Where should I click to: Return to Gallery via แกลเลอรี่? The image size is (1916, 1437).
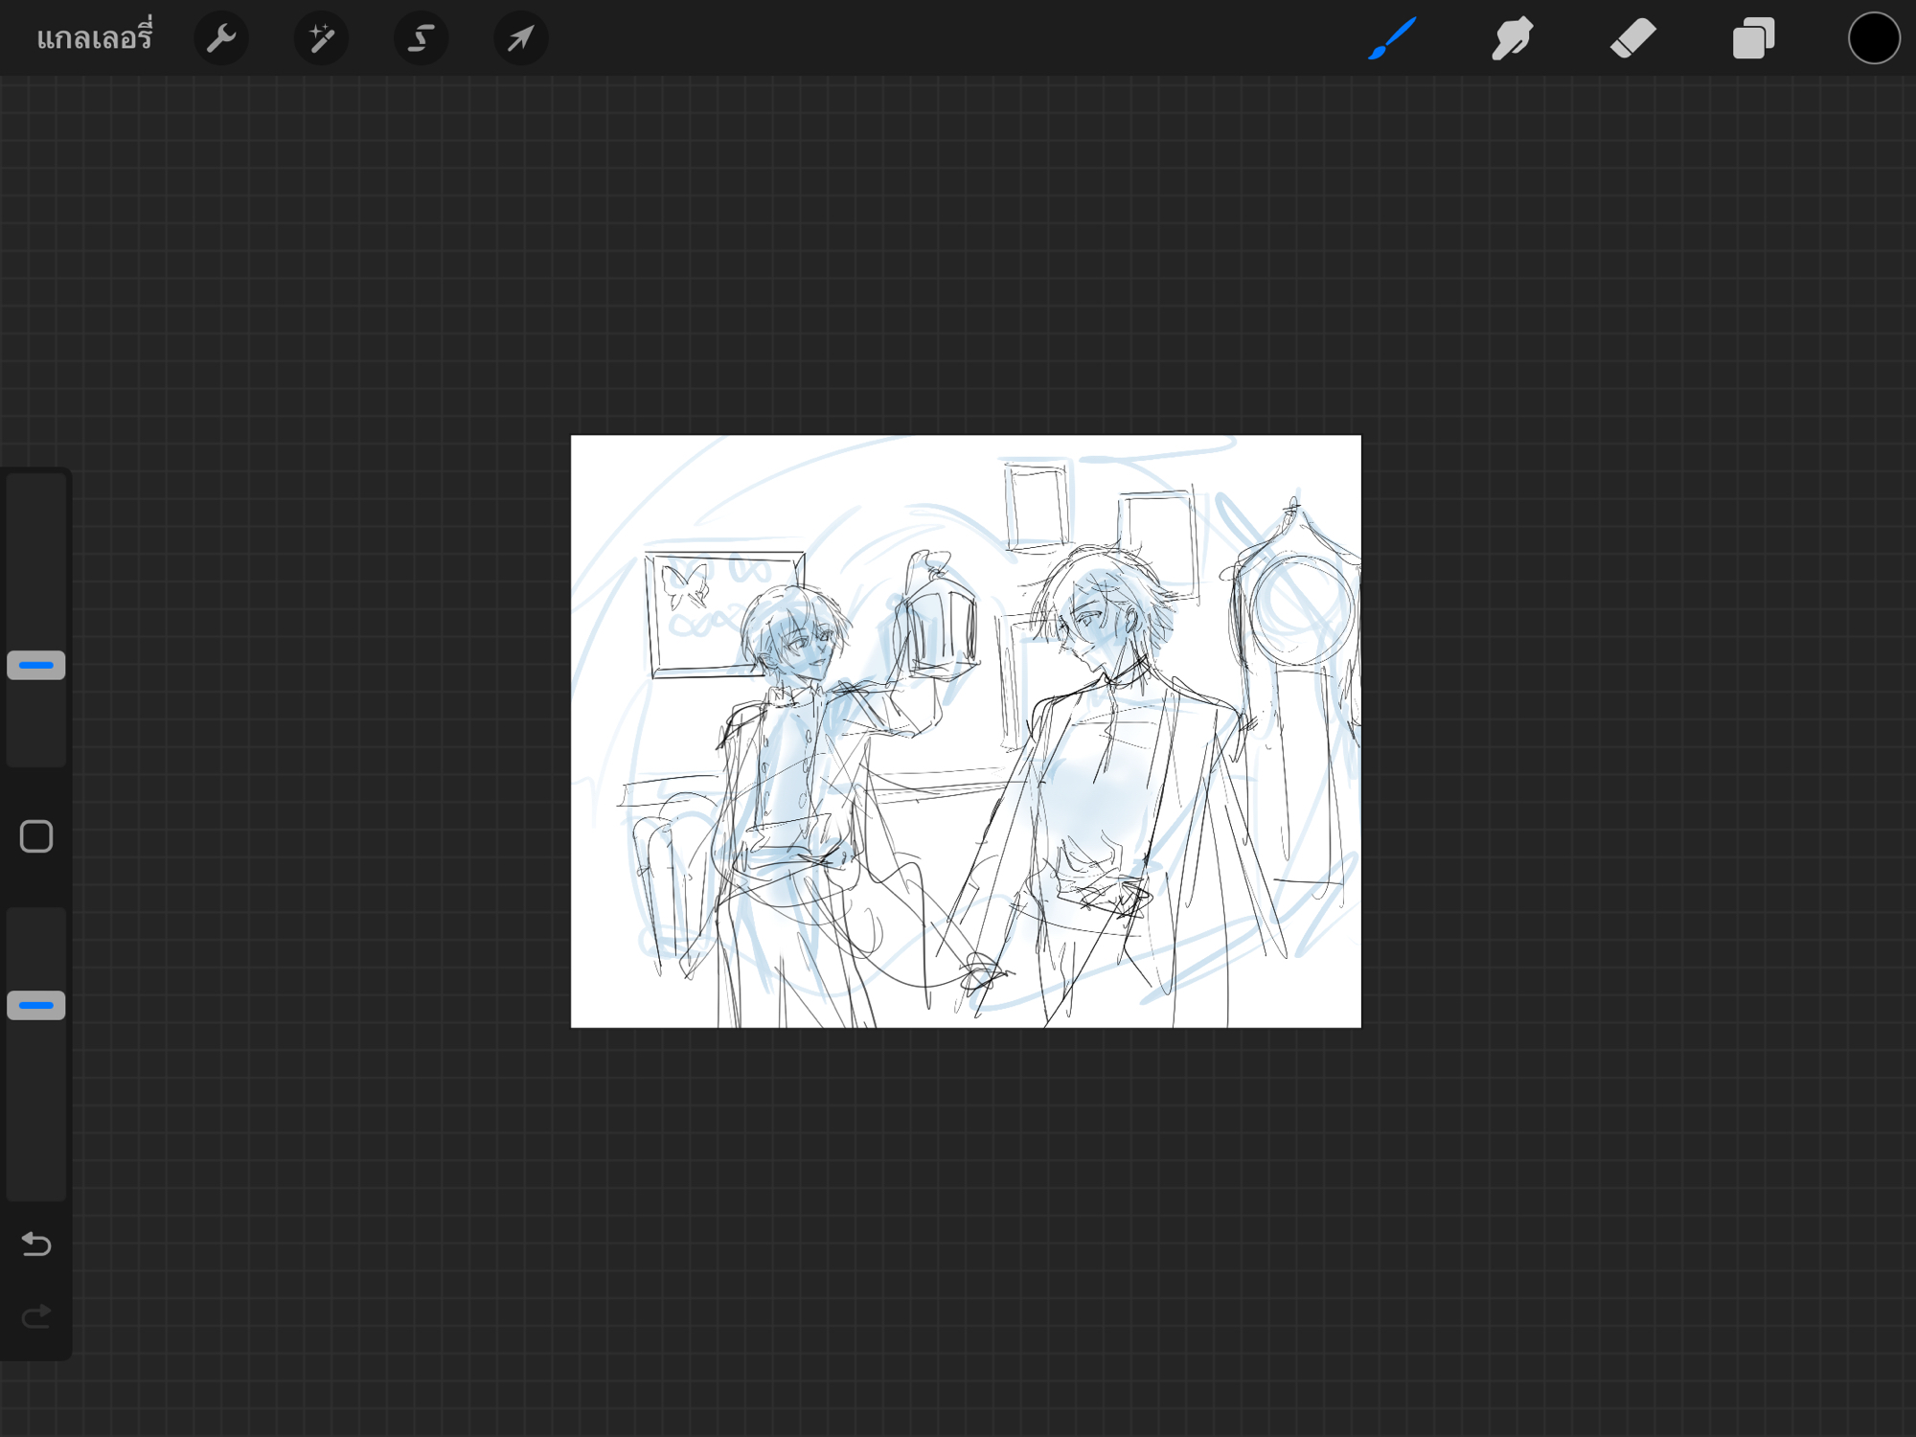tap(94, 38)
